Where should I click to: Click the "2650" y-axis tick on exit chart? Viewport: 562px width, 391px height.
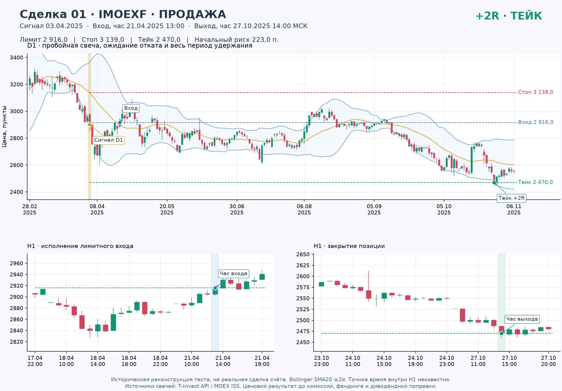tap(303, 255)
